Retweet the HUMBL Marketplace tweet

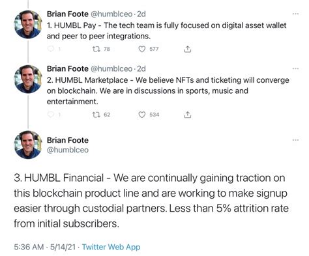96,115
